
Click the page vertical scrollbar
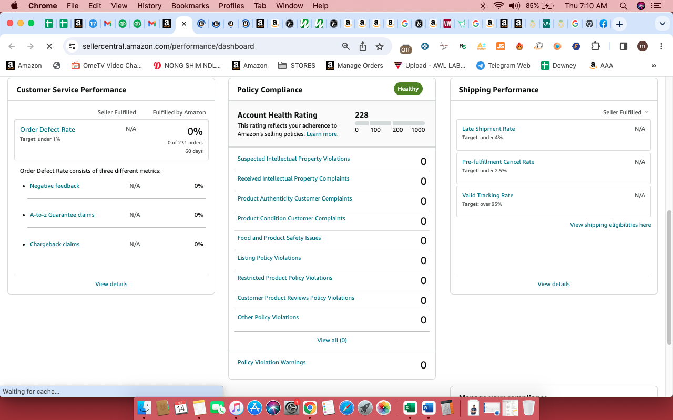[669, 278]
